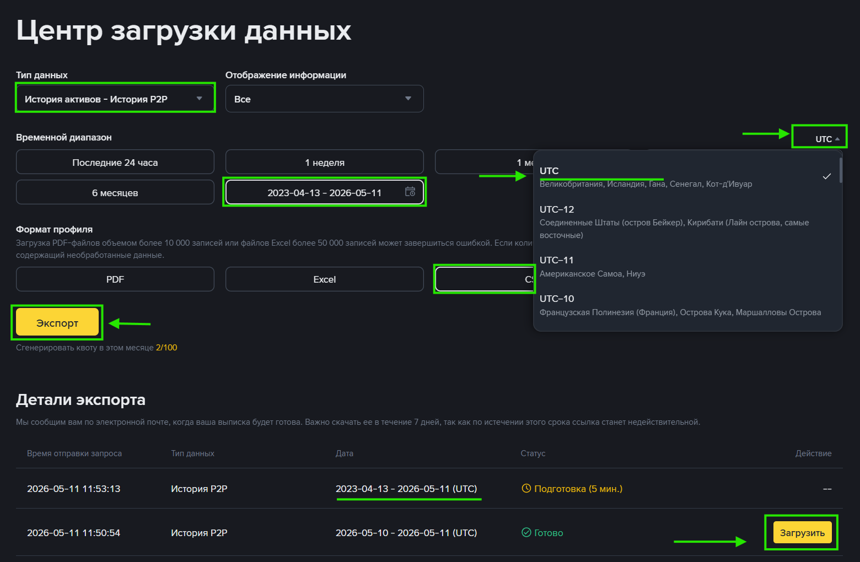This screenshot has width=860, height=562.
Task: Click the Загрузить download button
Action: [802, 532]
